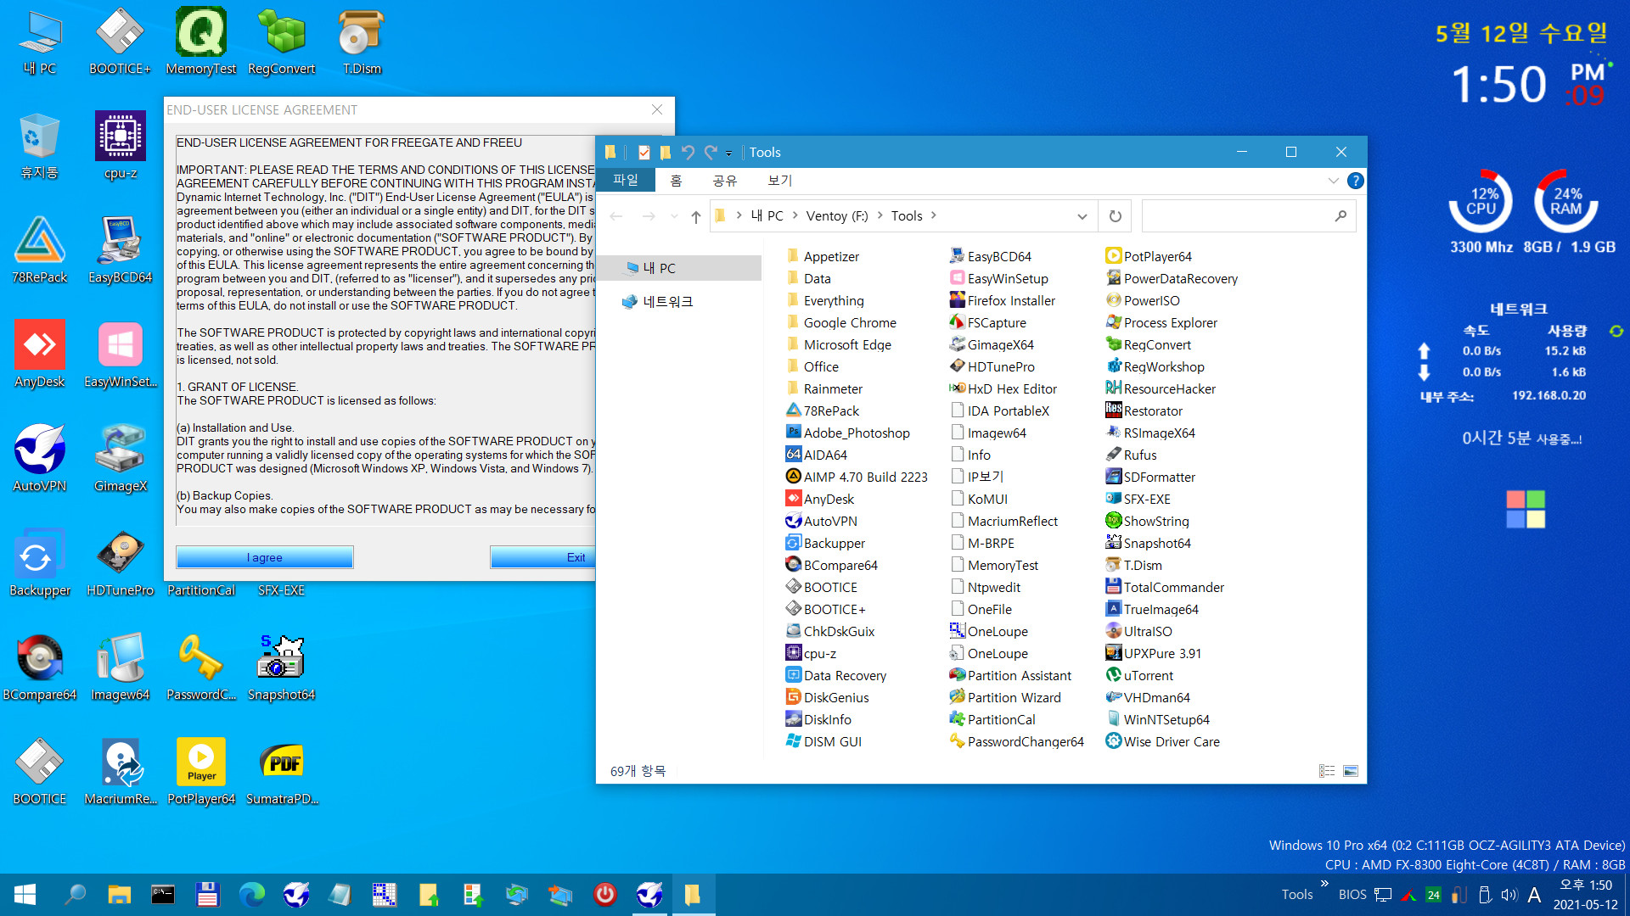Close the End-User License Agreement dialog
Viewport: 1630px width, 916px height.
tap(656, 110)
